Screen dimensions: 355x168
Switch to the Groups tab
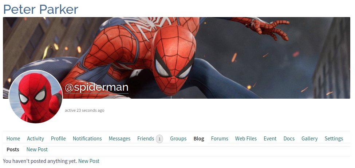(x=178, y=139)
